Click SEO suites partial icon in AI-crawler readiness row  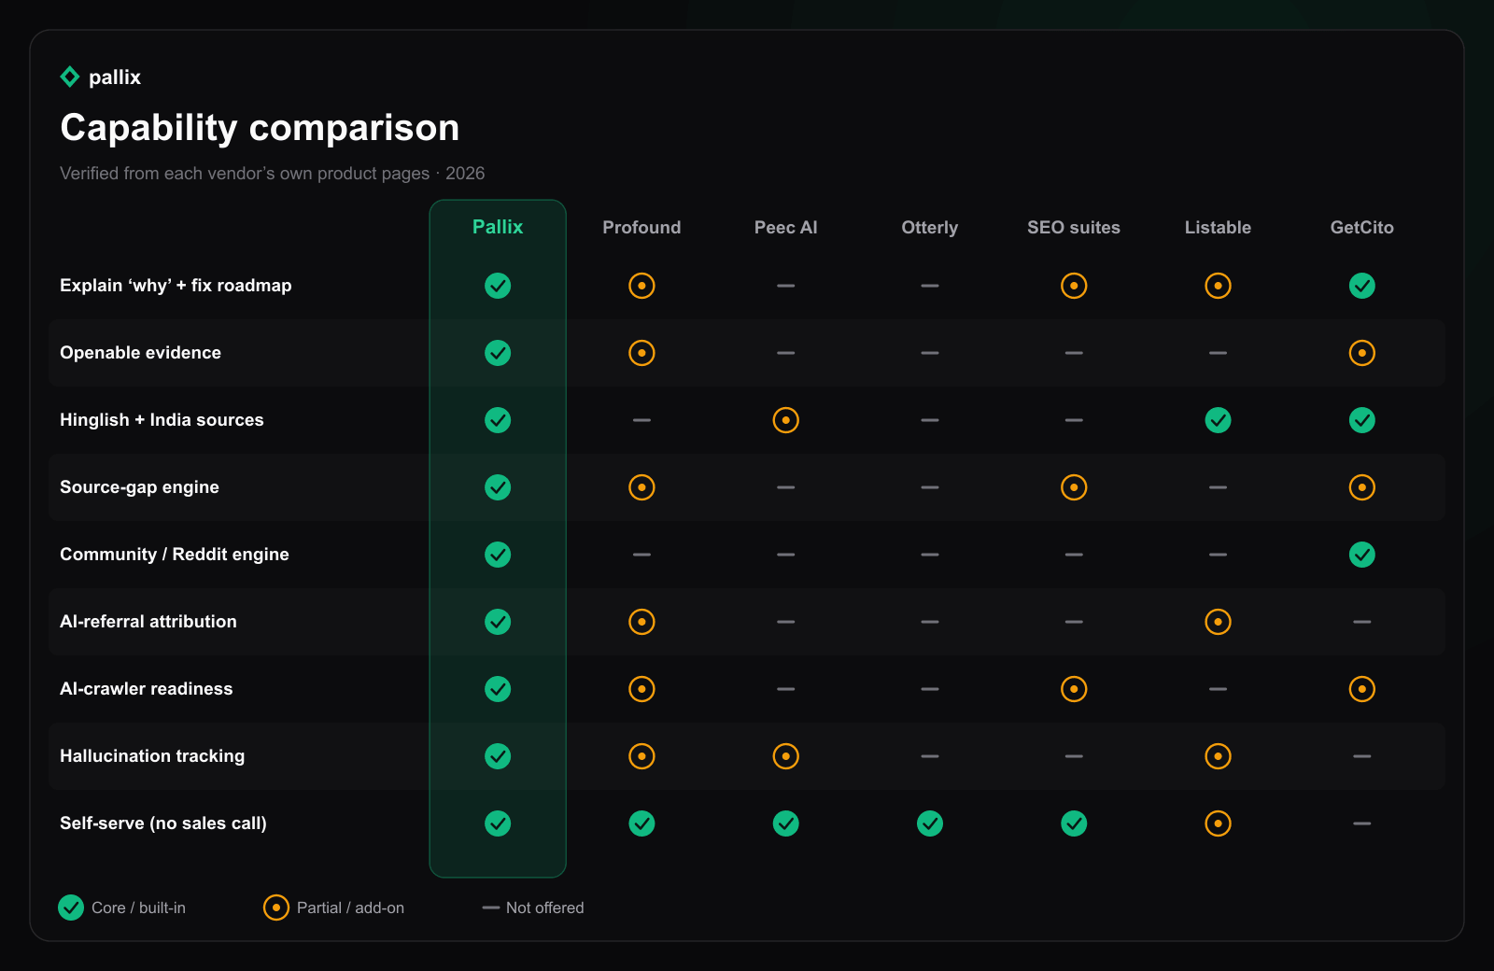tap(1074, 689)
